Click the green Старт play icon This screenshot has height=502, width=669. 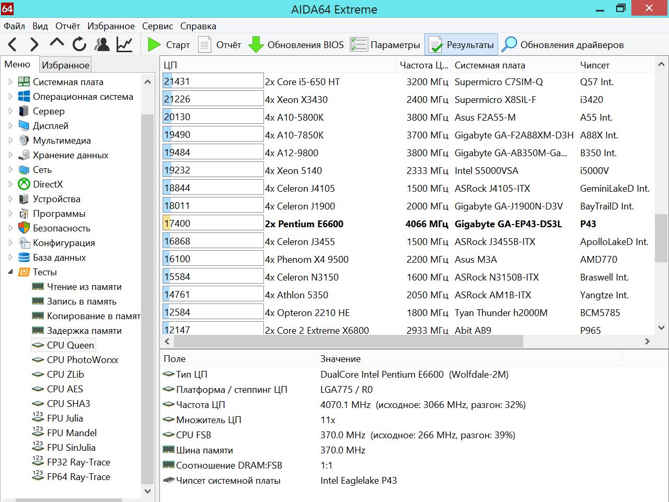click(x=154, y=45)
